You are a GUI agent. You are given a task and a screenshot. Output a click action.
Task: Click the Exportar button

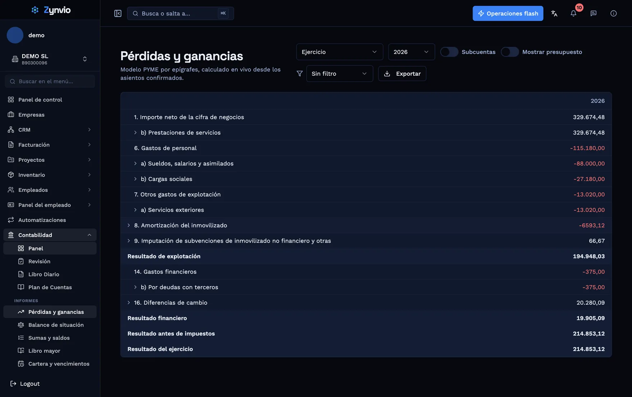(402, 74)
